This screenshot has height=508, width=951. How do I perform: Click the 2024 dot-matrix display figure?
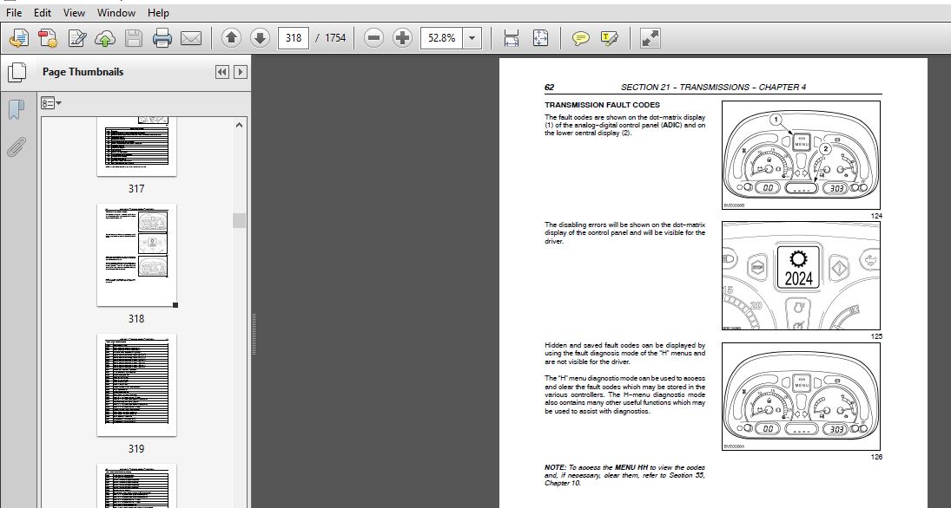pyautogui.click(x=802, y=276)
